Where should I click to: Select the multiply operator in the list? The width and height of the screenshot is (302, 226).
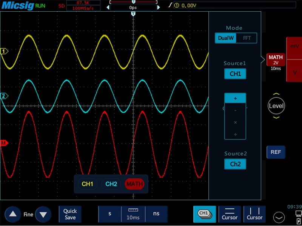[x=235, y=122]
